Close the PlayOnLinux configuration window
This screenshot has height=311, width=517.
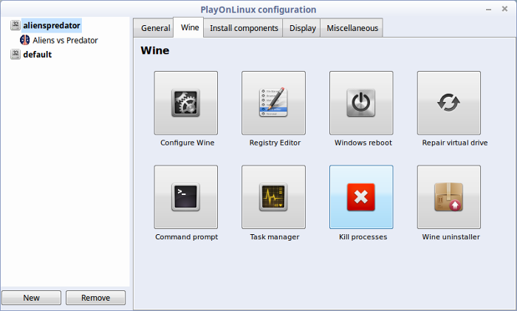click(504, 9)
